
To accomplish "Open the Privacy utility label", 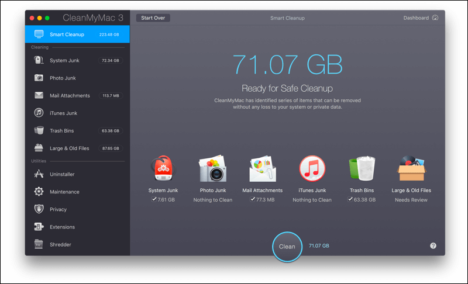I will [58, 210].
